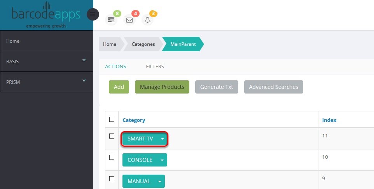Open the MANUAL dropdown arrow
374x189 pixels.
(x=160, y=181)
